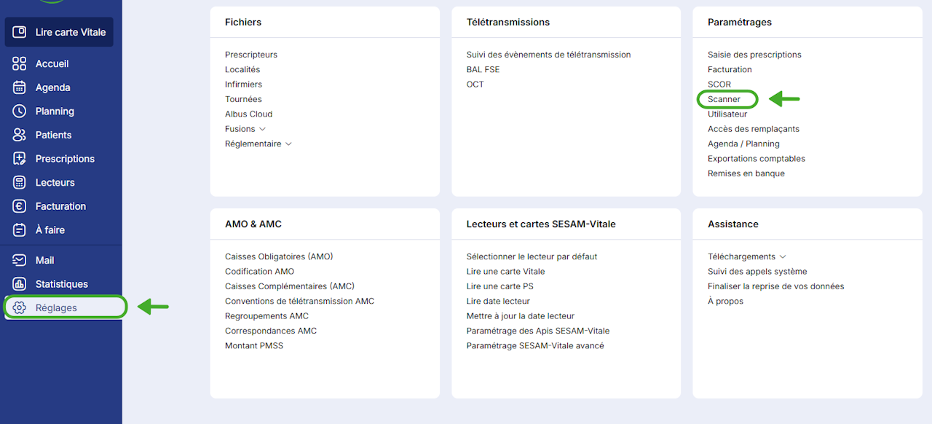Viewport: 932px width, 424px height.
Task: Click the Planning clock icon
Action: [x=20, y=111]
